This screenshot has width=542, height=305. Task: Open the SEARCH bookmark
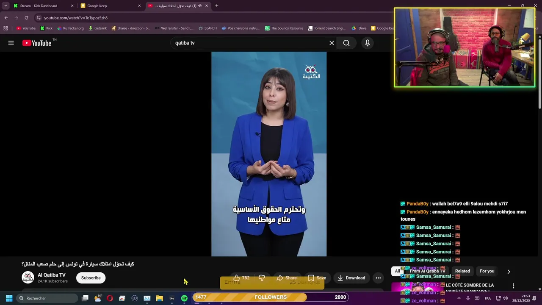pos(207,28)
